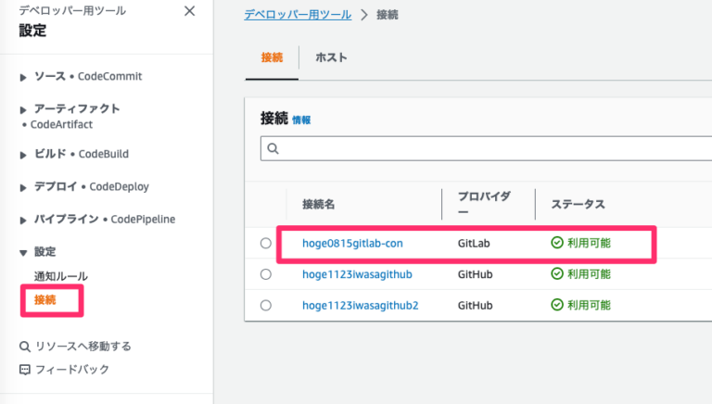
Task: Expand the デプロイ CodeDeploy section
Action: click(x=23, y=187)
